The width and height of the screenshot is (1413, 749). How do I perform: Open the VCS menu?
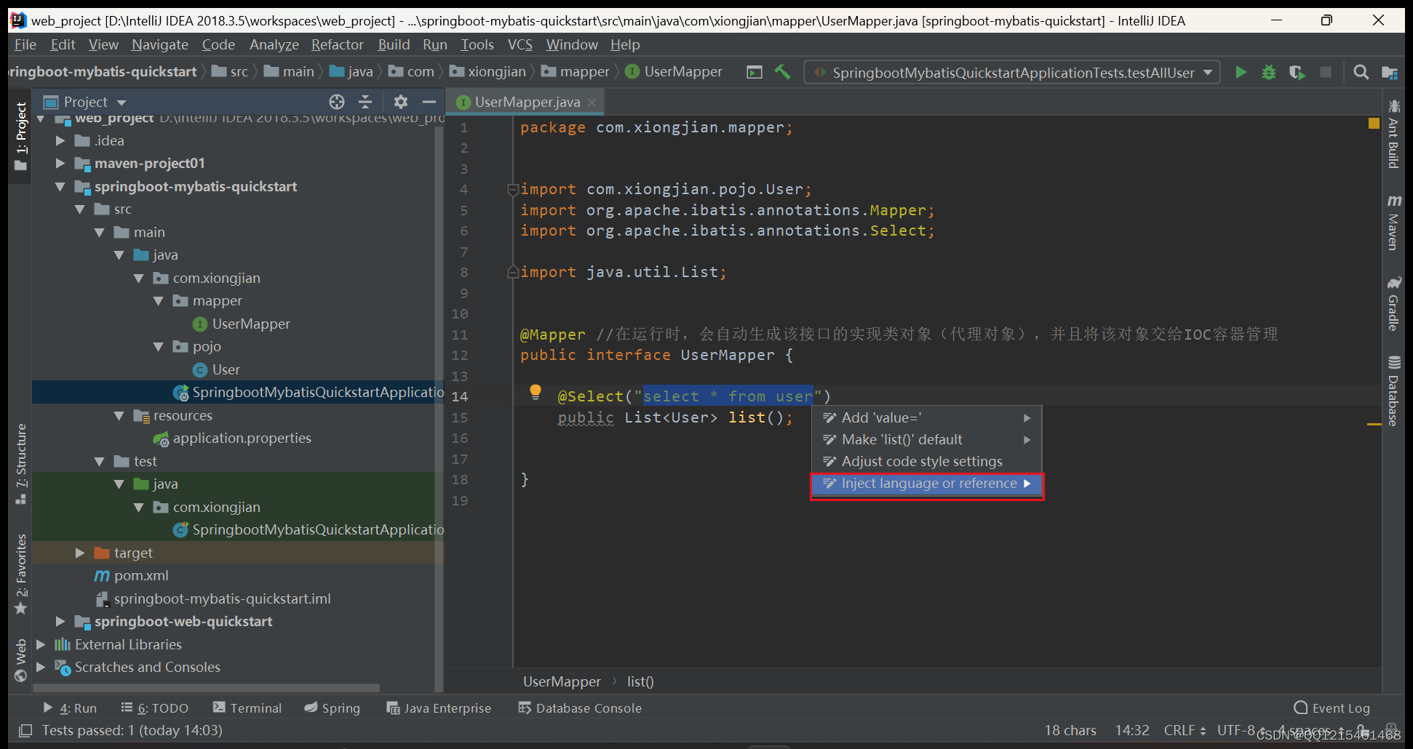coord(520,45)
